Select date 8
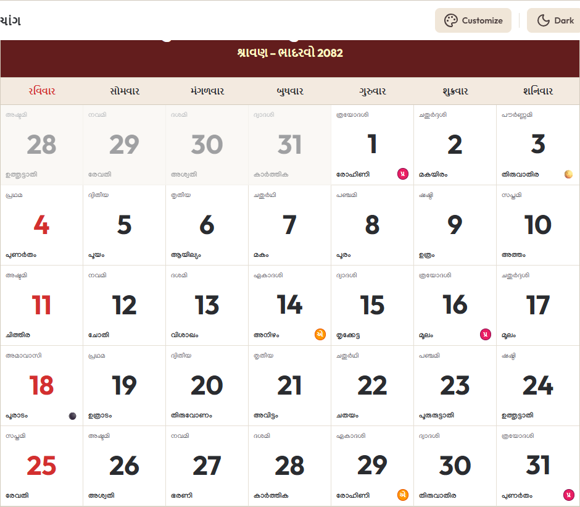Viewport: 580px width, 507px height. pos(373,225)
